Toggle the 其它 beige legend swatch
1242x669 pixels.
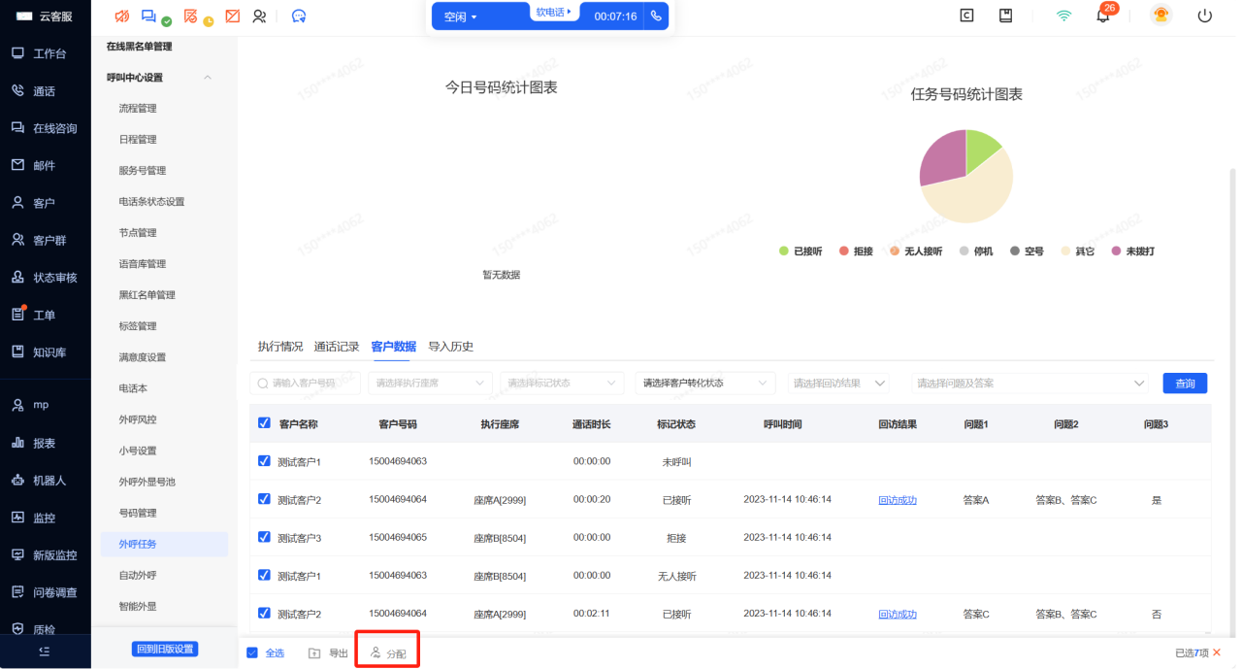(1065, 251)
